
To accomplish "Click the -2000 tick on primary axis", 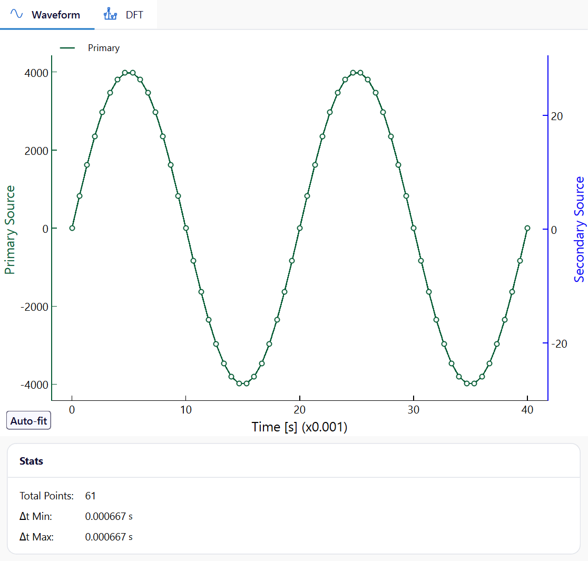I will tap(34, 307).
